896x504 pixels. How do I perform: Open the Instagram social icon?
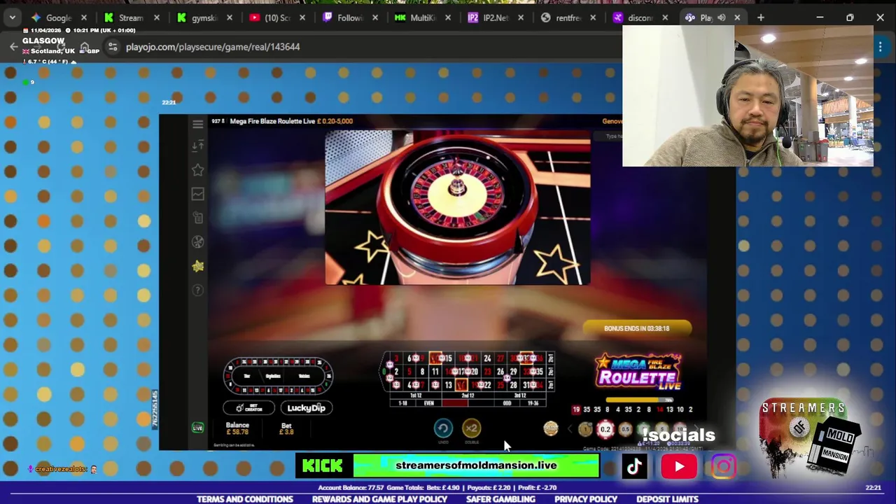tap(724, 466)
